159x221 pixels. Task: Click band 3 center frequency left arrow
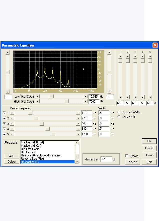pyautogui.click(x=12, y=124)
